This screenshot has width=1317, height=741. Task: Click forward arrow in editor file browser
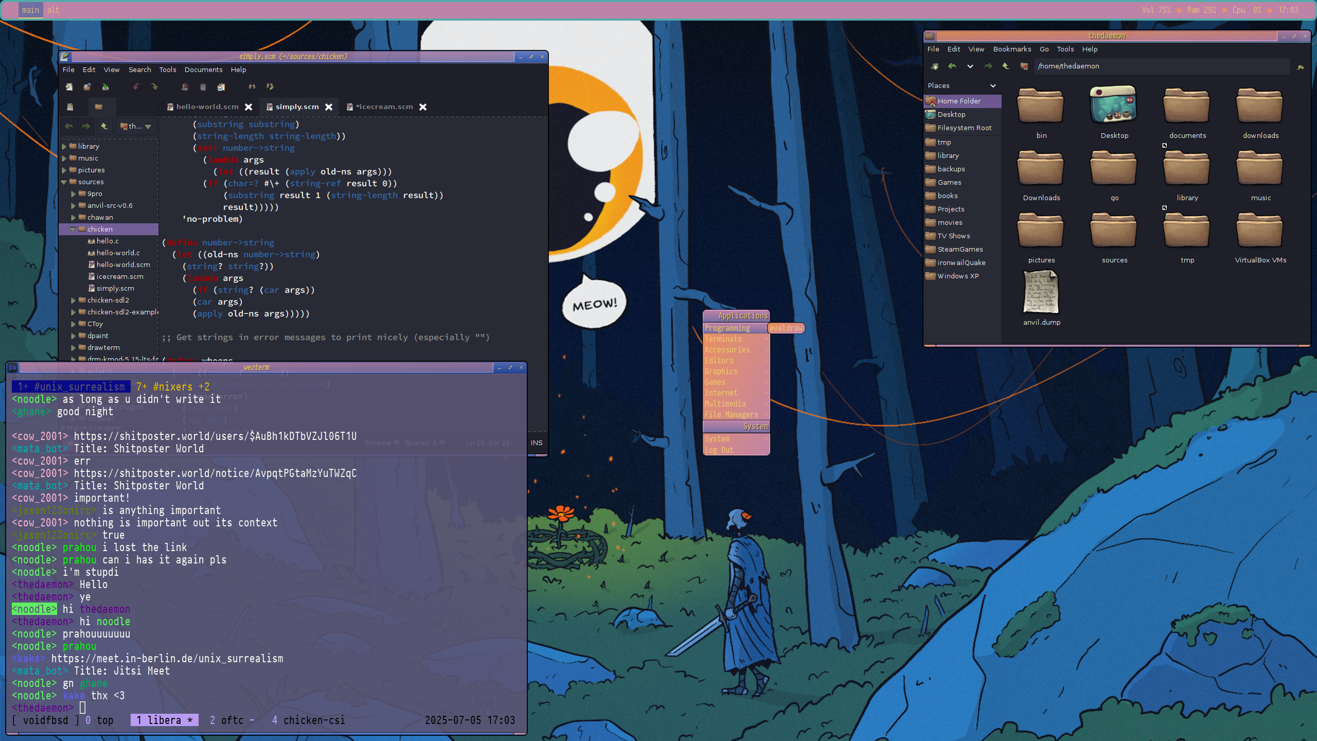tap(86, 126)
